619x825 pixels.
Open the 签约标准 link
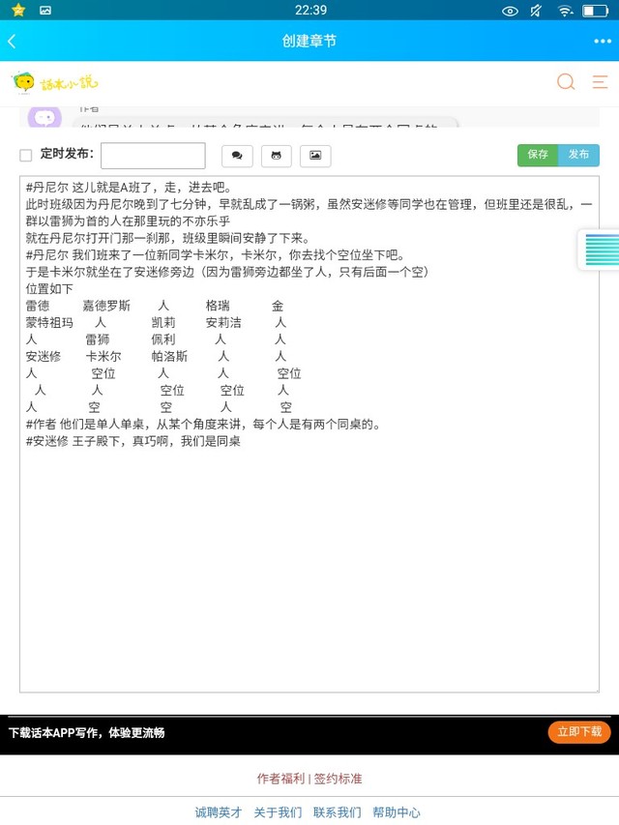(339, 779)
